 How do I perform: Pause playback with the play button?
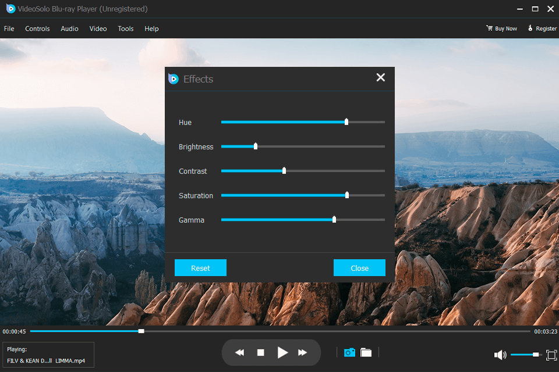point(282,352)
